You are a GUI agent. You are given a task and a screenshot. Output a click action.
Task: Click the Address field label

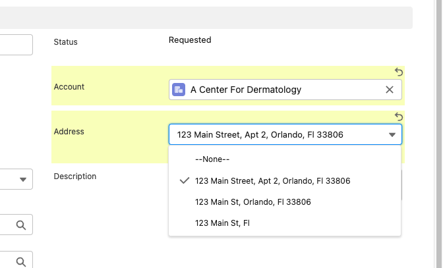point(69,132)
